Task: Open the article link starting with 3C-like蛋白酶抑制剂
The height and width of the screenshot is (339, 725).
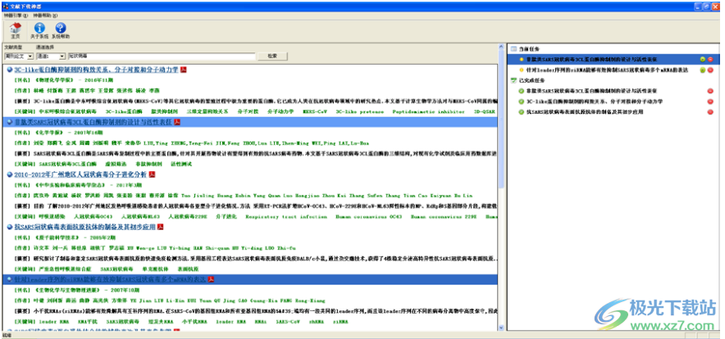Action: pos(96,70)
